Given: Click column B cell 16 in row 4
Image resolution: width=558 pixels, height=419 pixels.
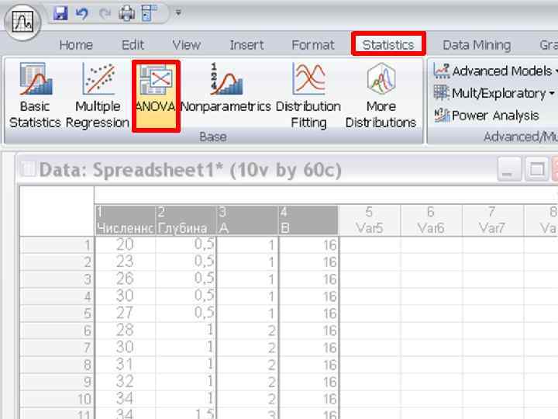Looking at the screenshot, I should point(308,296).
